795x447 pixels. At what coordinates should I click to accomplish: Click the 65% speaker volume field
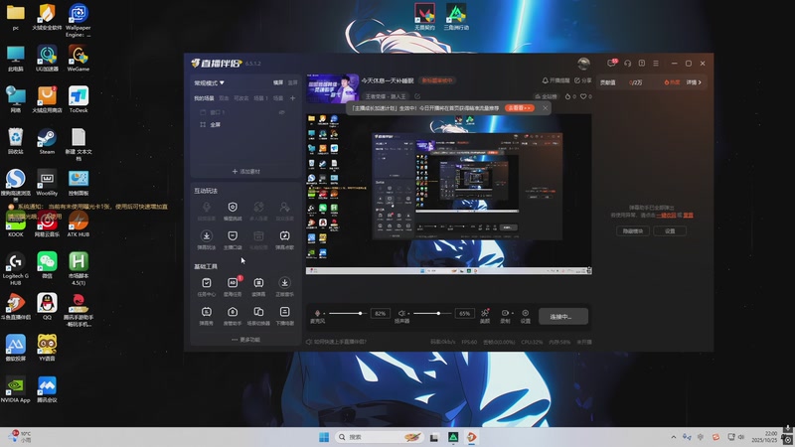[464, 313]
